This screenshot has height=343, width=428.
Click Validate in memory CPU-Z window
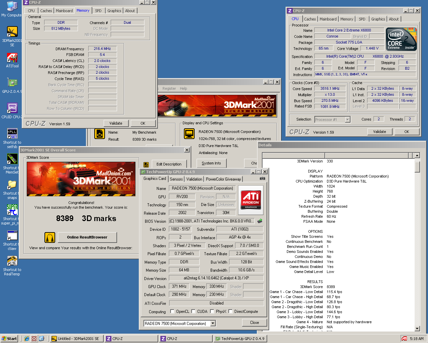pyautogui.click(x=116, y=123)
